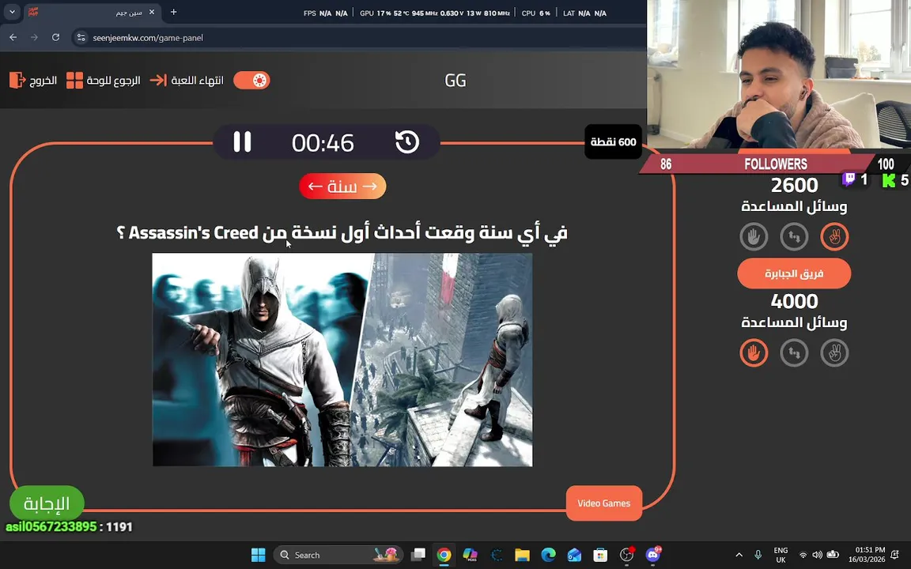The image size is (911, 569).
Task: Open the volume tray icon
Action: pos(817,555)
